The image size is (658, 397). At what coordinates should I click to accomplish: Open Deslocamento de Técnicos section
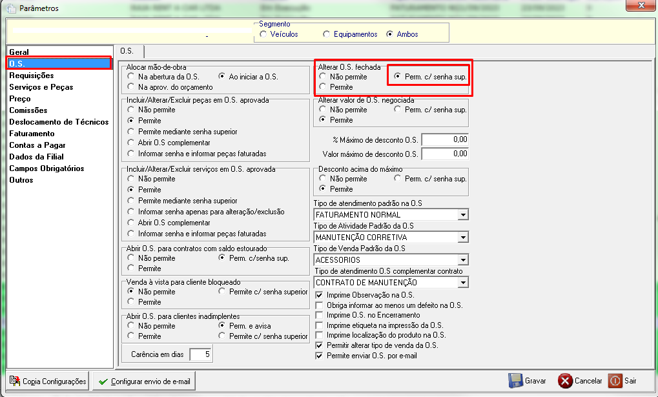(59, 122)
